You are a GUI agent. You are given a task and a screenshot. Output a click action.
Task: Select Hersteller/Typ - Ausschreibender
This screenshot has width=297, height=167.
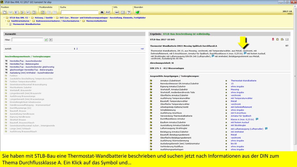pos(26,61)
